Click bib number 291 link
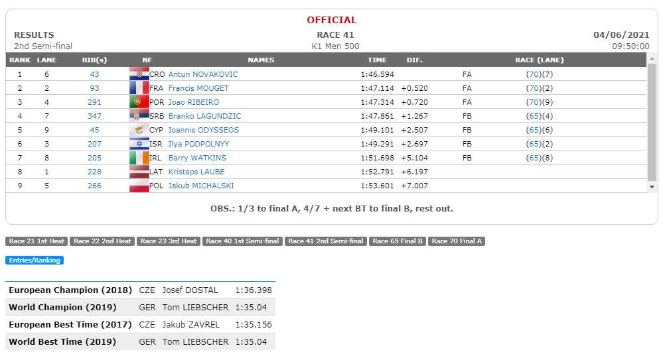The image size is (663, 358). [x=94, y=102]
